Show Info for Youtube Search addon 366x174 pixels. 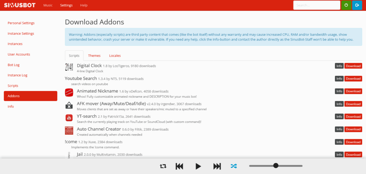pyautogui.click(x=339, y=78)
